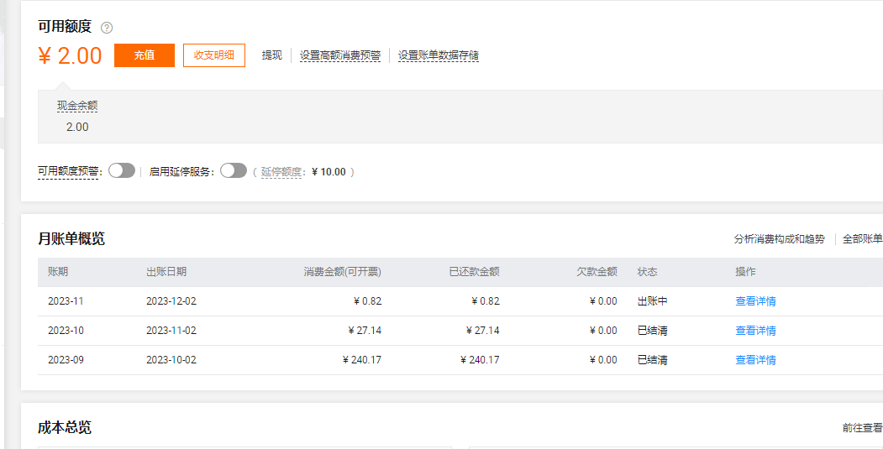
Task: Enable the 启用延停服务 switch
Action: pos(234,171)
